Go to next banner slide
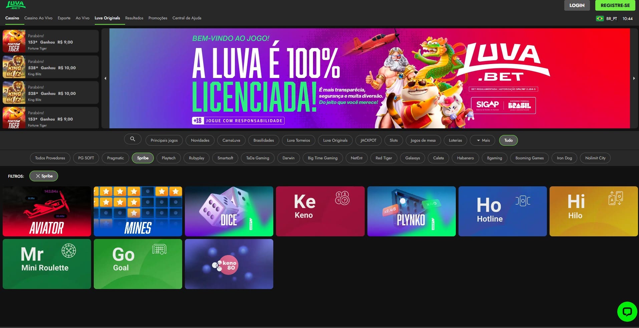Screen dimensions: 639x328 [x=634, y=78]
